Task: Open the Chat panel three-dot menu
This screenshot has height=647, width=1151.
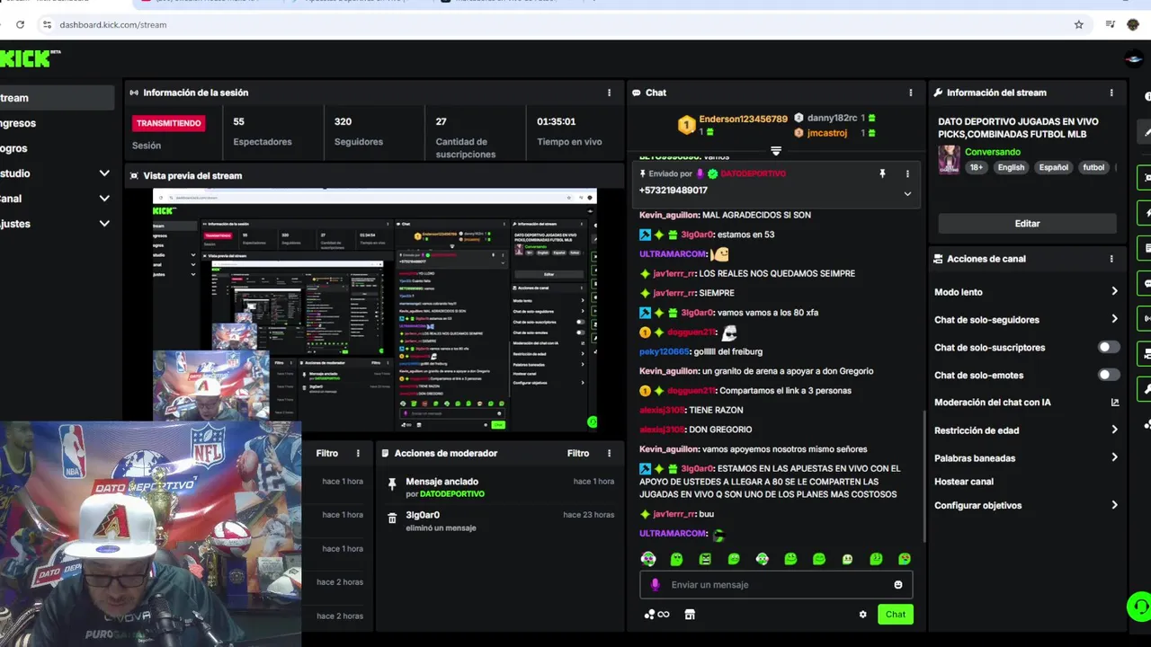Action: pos(910,93)
